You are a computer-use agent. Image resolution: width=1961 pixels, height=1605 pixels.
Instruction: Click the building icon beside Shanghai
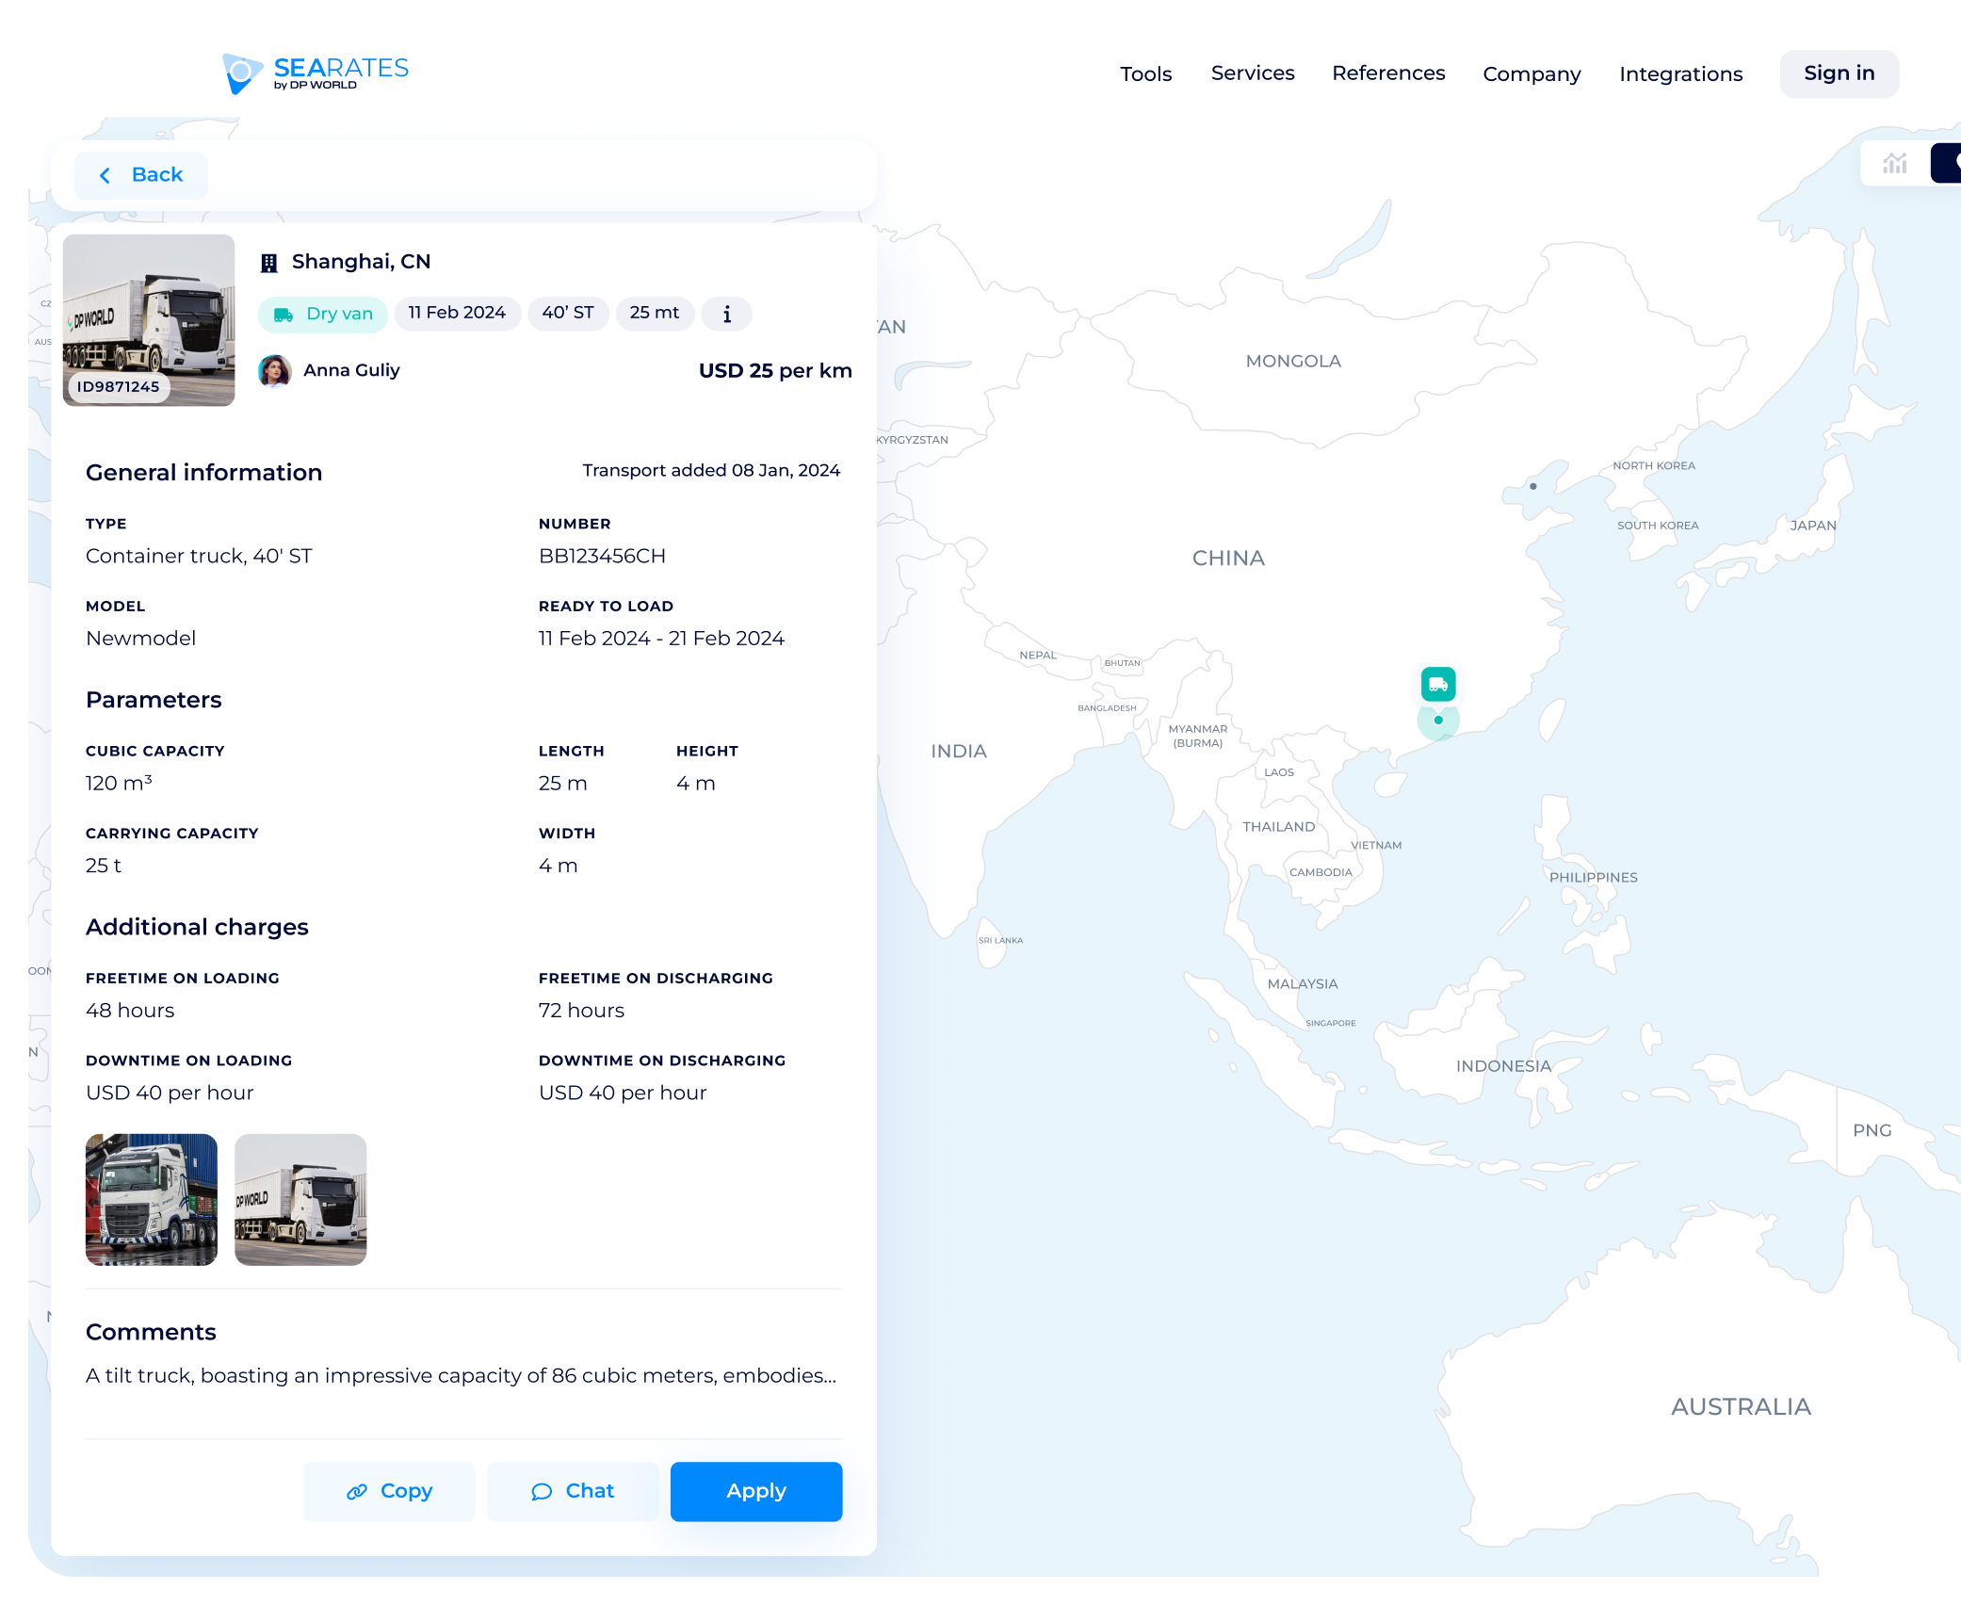(269, 263)
